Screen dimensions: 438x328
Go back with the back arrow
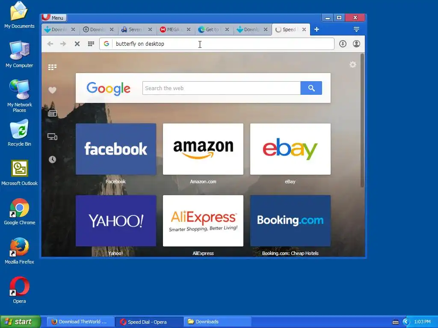pos(50,44)
